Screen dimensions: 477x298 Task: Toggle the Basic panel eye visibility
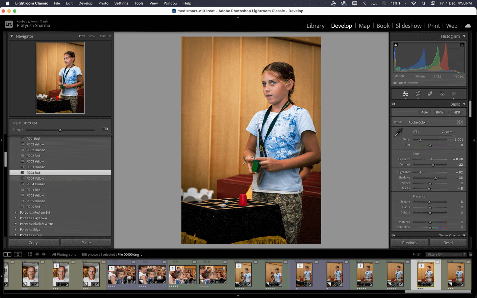coord(394,104)
